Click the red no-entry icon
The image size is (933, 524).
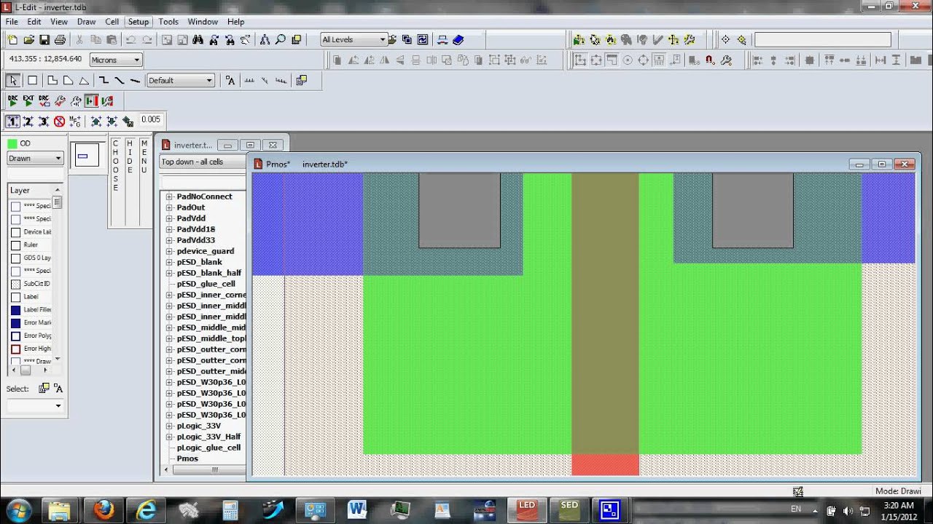[60, 122]
